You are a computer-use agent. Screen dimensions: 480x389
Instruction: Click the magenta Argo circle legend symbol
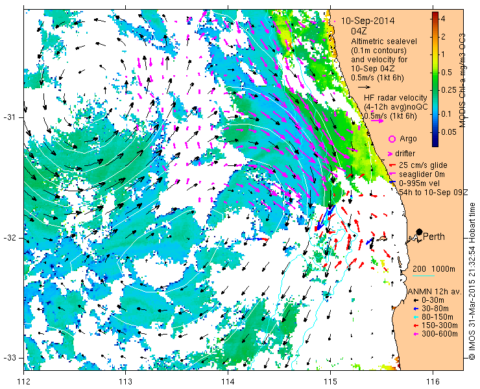click(x=392, y=139)
